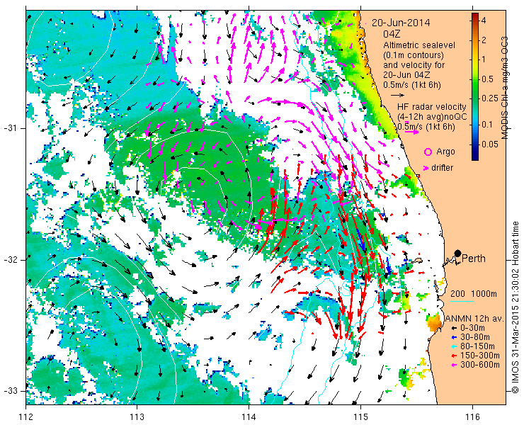Click the 'Perth' city label

tap(474, 259)
